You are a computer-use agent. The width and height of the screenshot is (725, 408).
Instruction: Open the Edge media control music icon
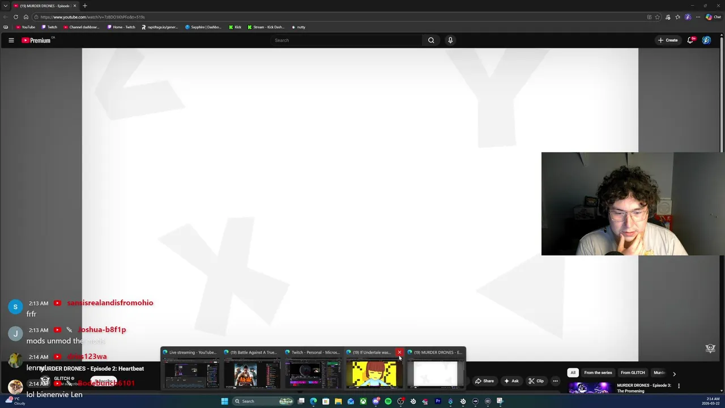click(668, 17)
